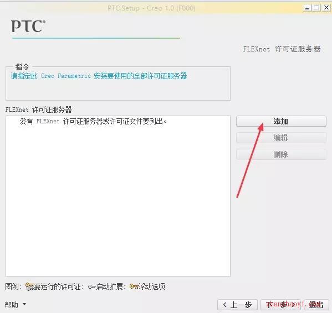Maximize the PTC Setup window
Screen dimensions: 332x313
pos(316,8)
